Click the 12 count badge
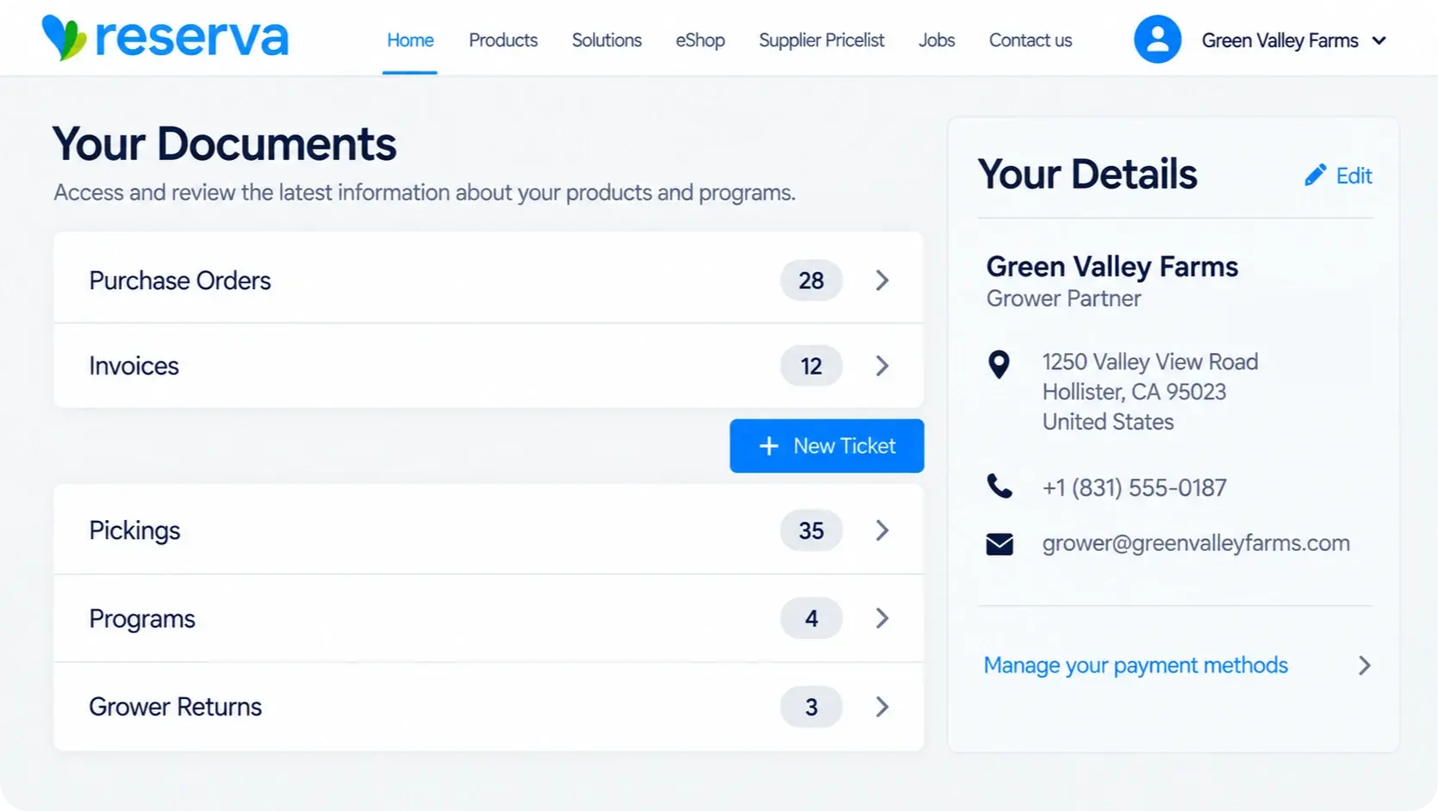The image size is (1438, 811). tap(811, 366)
